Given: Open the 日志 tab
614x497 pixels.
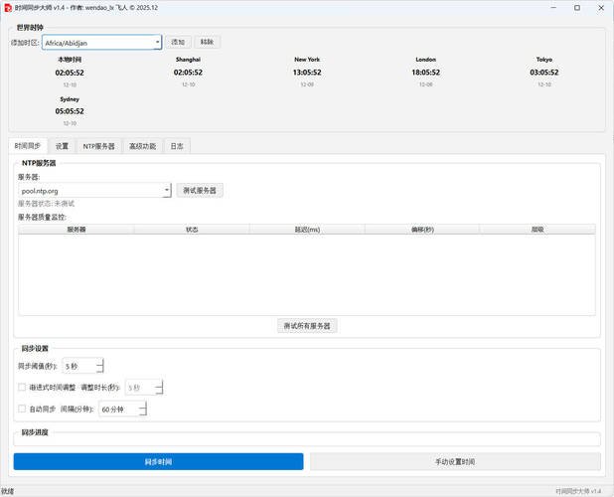Looking at the screenshot, I should point(176,146).
